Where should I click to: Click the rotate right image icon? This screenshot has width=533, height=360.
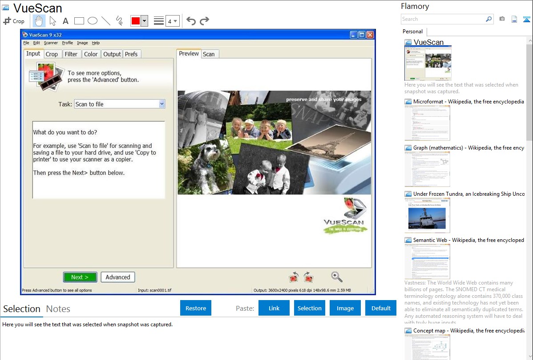coord(308,277)
